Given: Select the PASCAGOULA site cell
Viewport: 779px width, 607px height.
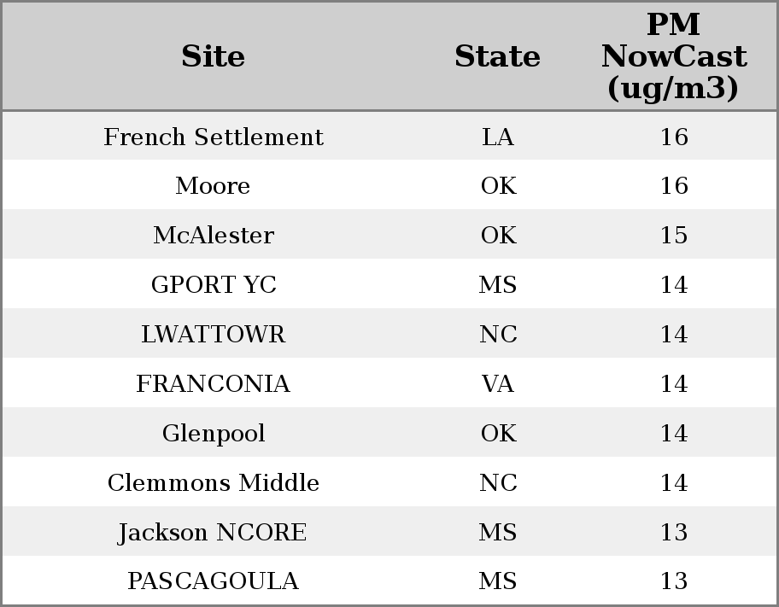Looking at the screenshot, I should [x=214, y=581].
